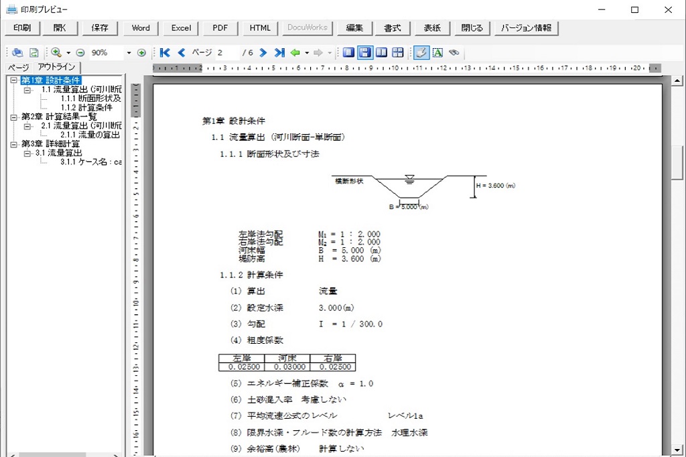Viewport: 686px width, 457px height.
Task: Select 3.1.1 ケース名 outline item
Action: click(x=91, y=162)
